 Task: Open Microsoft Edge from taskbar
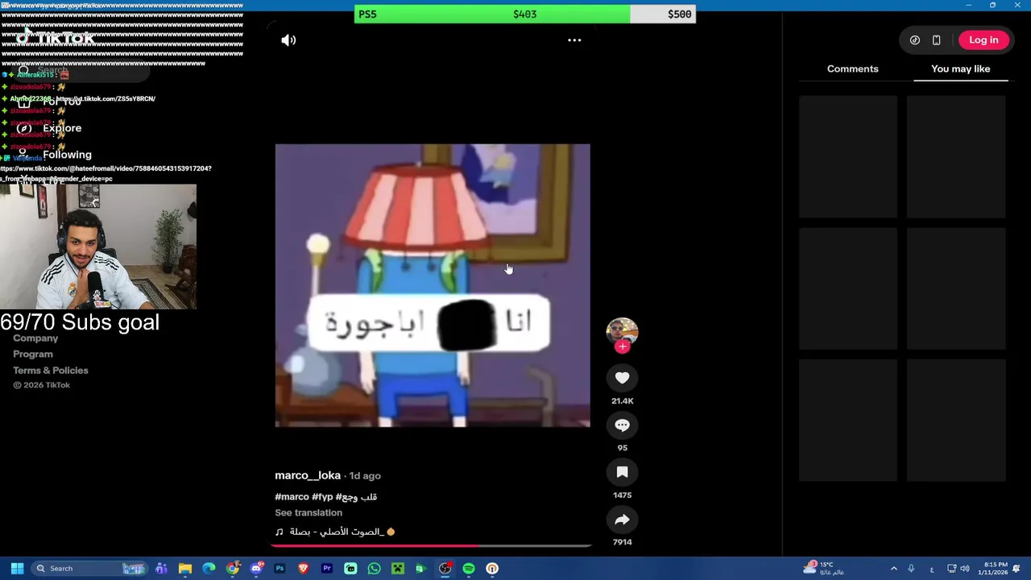point(209,568)
